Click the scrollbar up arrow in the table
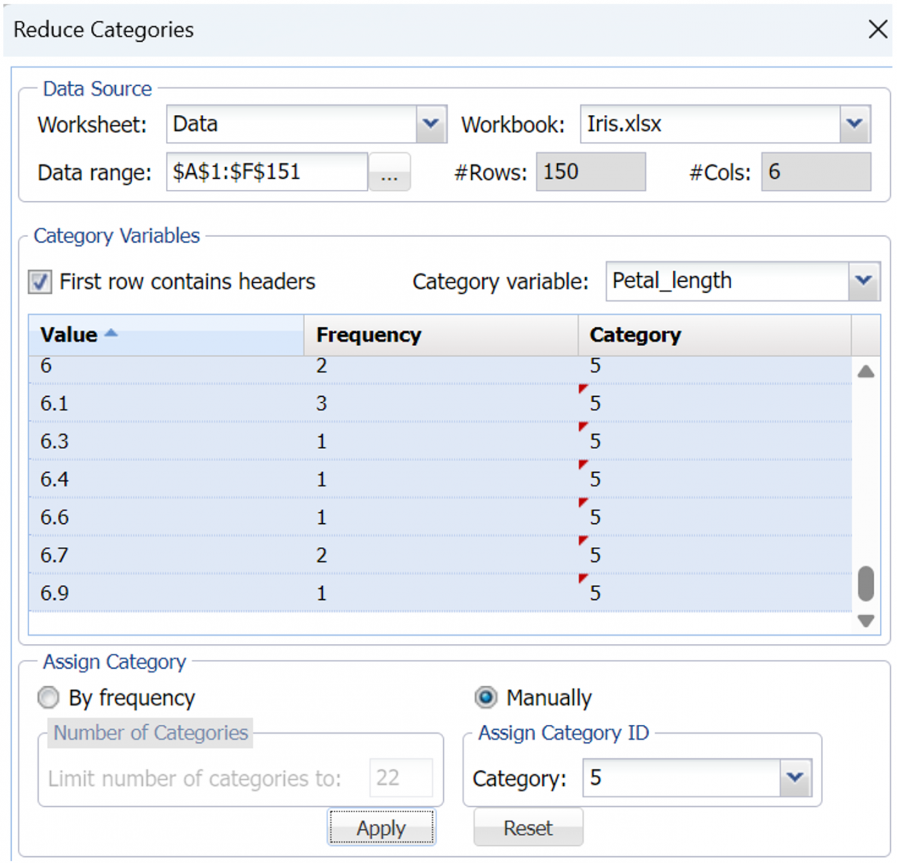This screenshot has height=863, width=897. click(866, 371)
